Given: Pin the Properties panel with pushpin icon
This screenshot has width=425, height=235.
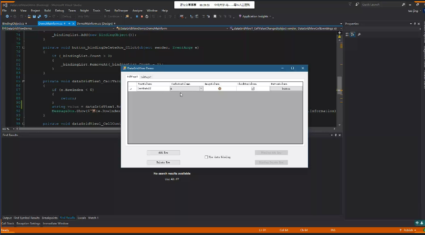Looking at the screenshot, I should (415, 24).
